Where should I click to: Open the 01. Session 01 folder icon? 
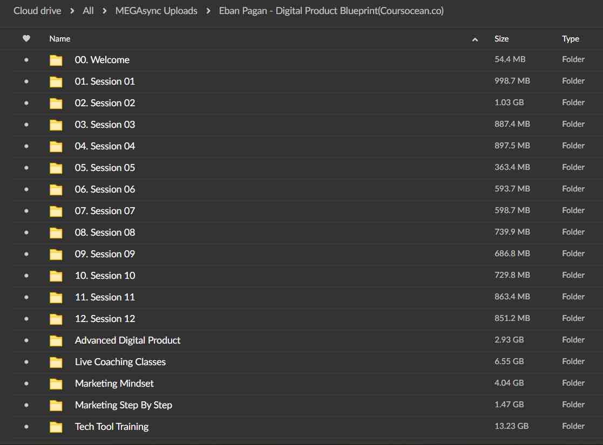pyautogui.click(x=56, y=81)
